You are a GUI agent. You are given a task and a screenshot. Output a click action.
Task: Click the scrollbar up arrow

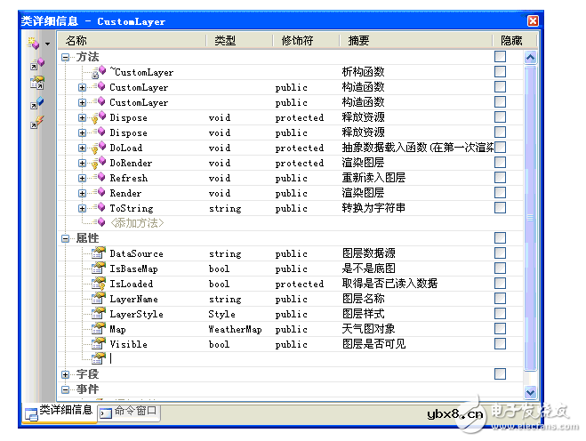pyautogui.click(x=530, y=58)
